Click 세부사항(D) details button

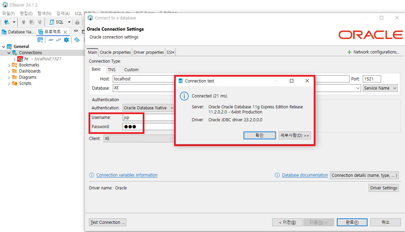295,135
